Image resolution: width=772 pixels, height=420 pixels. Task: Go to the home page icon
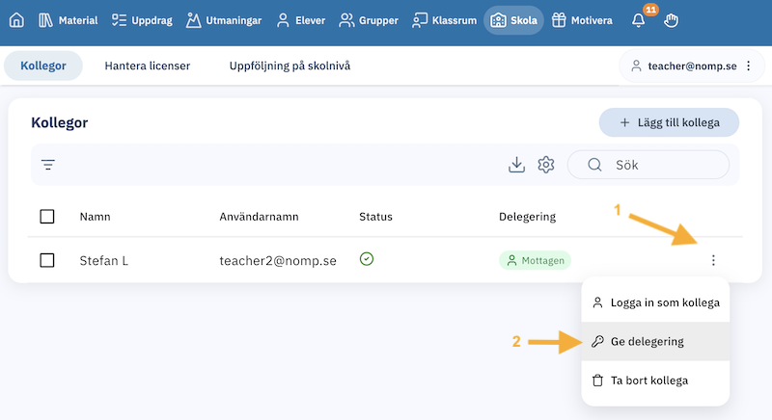[x=16, y=20]
